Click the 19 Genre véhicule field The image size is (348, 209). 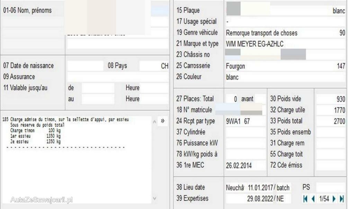(285, 33)
